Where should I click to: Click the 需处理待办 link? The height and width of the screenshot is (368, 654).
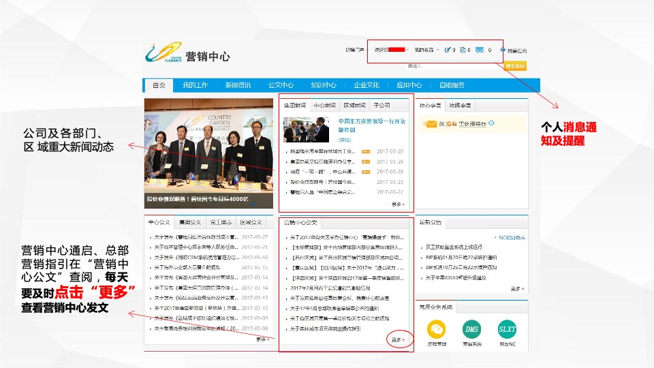pos(473,124)
